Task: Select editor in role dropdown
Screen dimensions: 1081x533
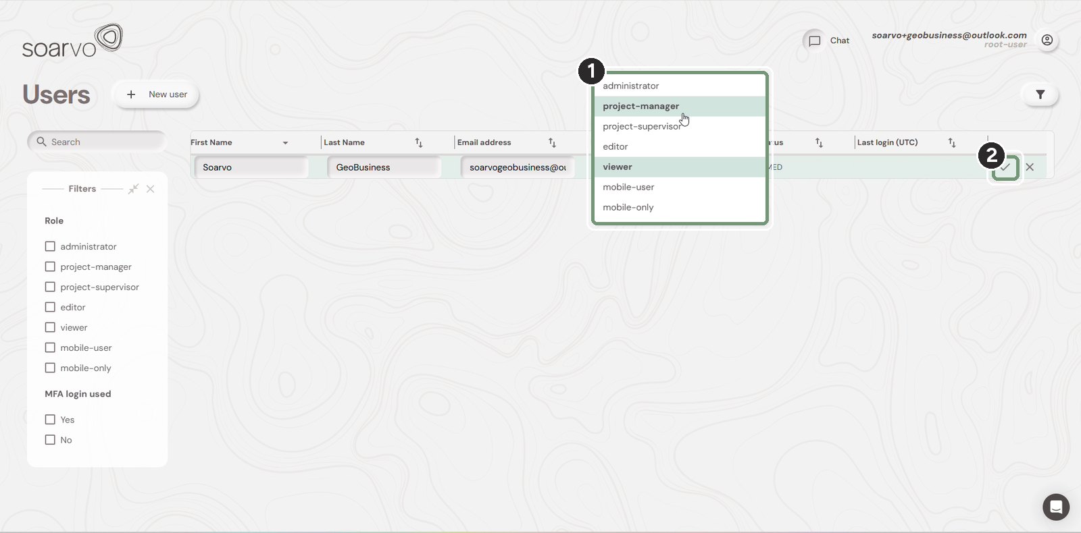Action: tap(680, 146)
